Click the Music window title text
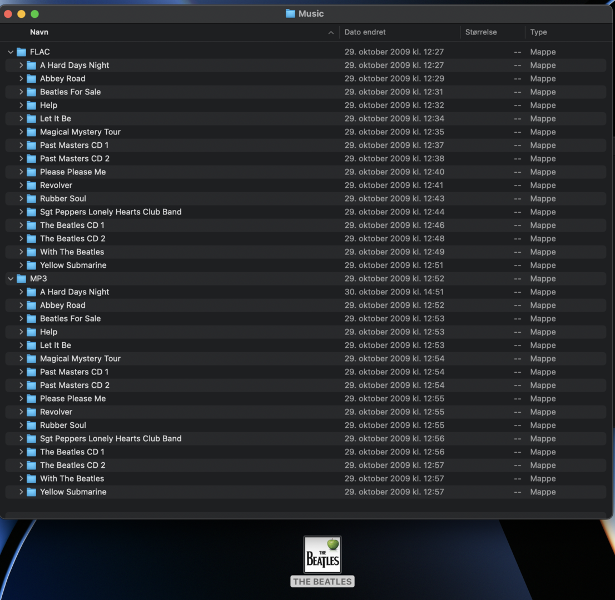The height and width of the screenshot is (600, 615). point(311,14)
